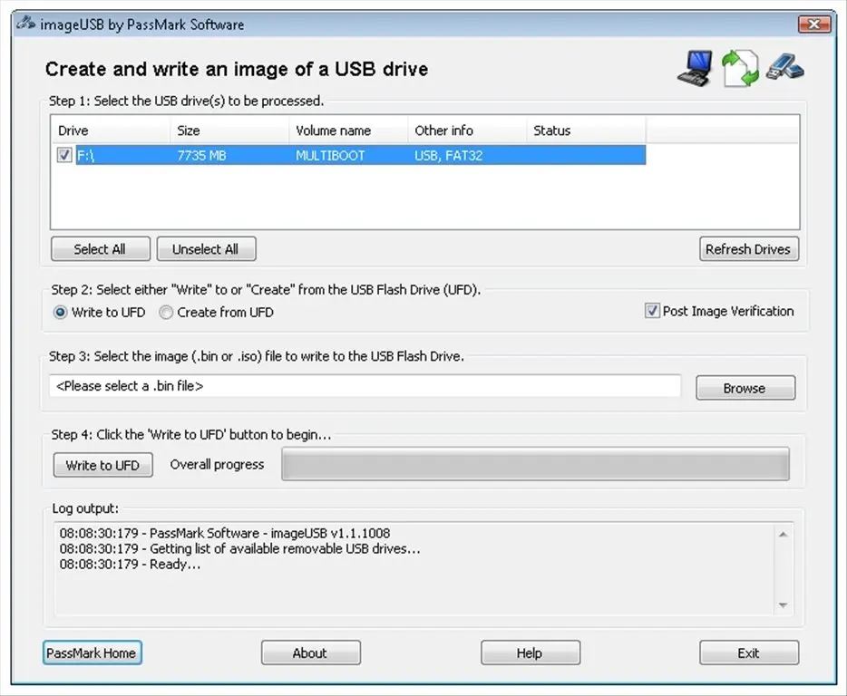
Task: Click the Volume name column header
Action: (348, 130)
